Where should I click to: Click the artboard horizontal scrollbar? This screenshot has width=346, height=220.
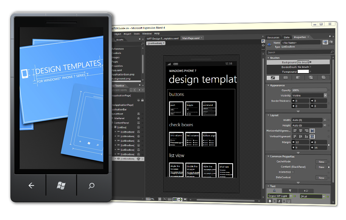coord(225,200)
